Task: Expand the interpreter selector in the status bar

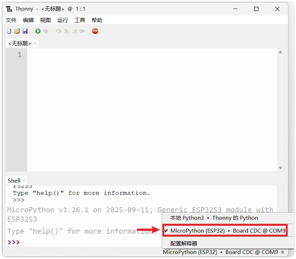Action: coord(223,252)
